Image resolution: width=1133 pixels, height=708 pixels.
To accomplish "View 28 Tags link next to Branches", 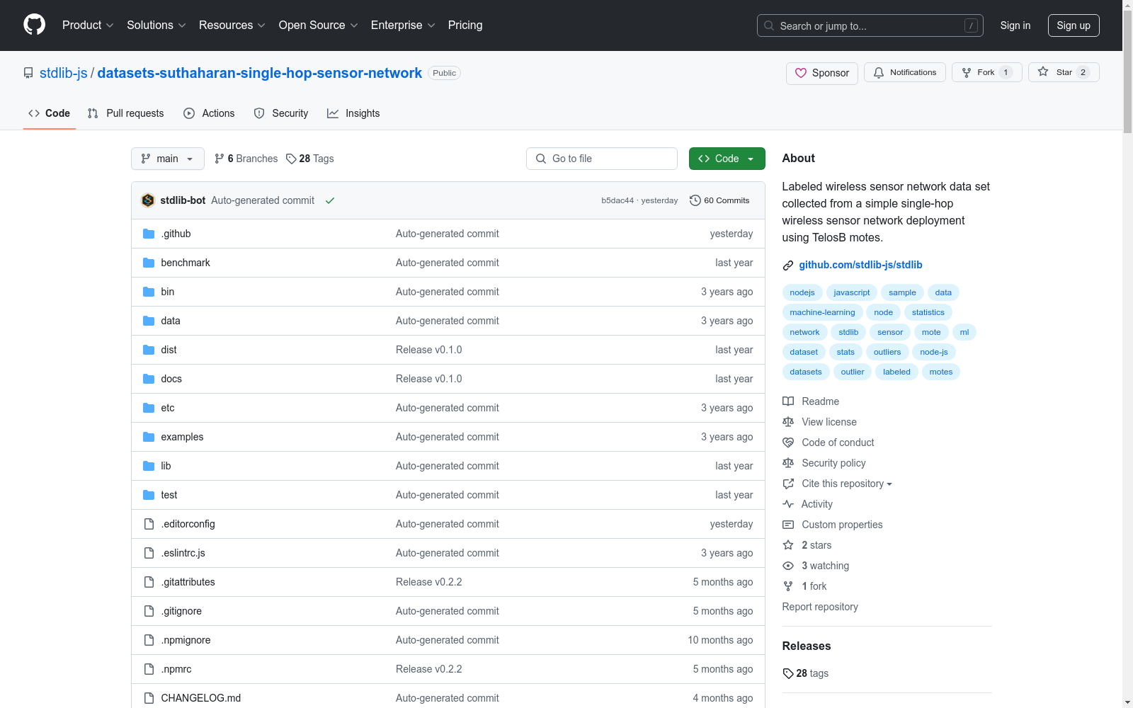I will point(310,159).
